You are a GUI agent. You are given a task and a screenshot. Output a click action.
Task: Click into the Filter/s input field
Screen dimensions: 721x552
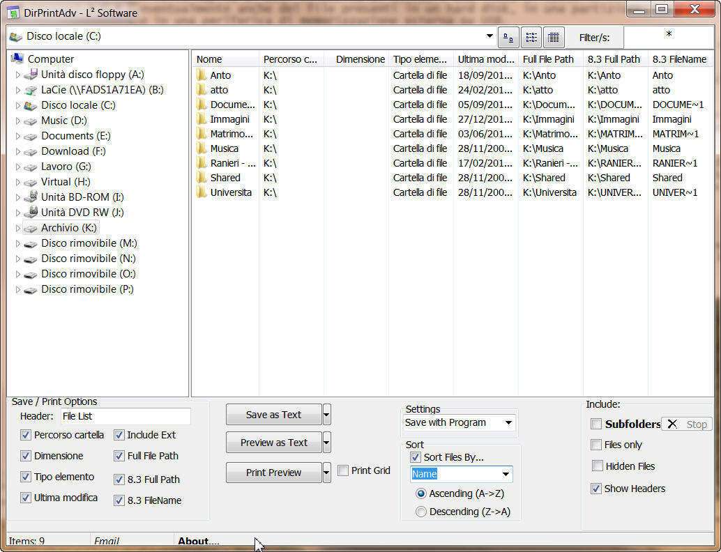click(669, 37)
